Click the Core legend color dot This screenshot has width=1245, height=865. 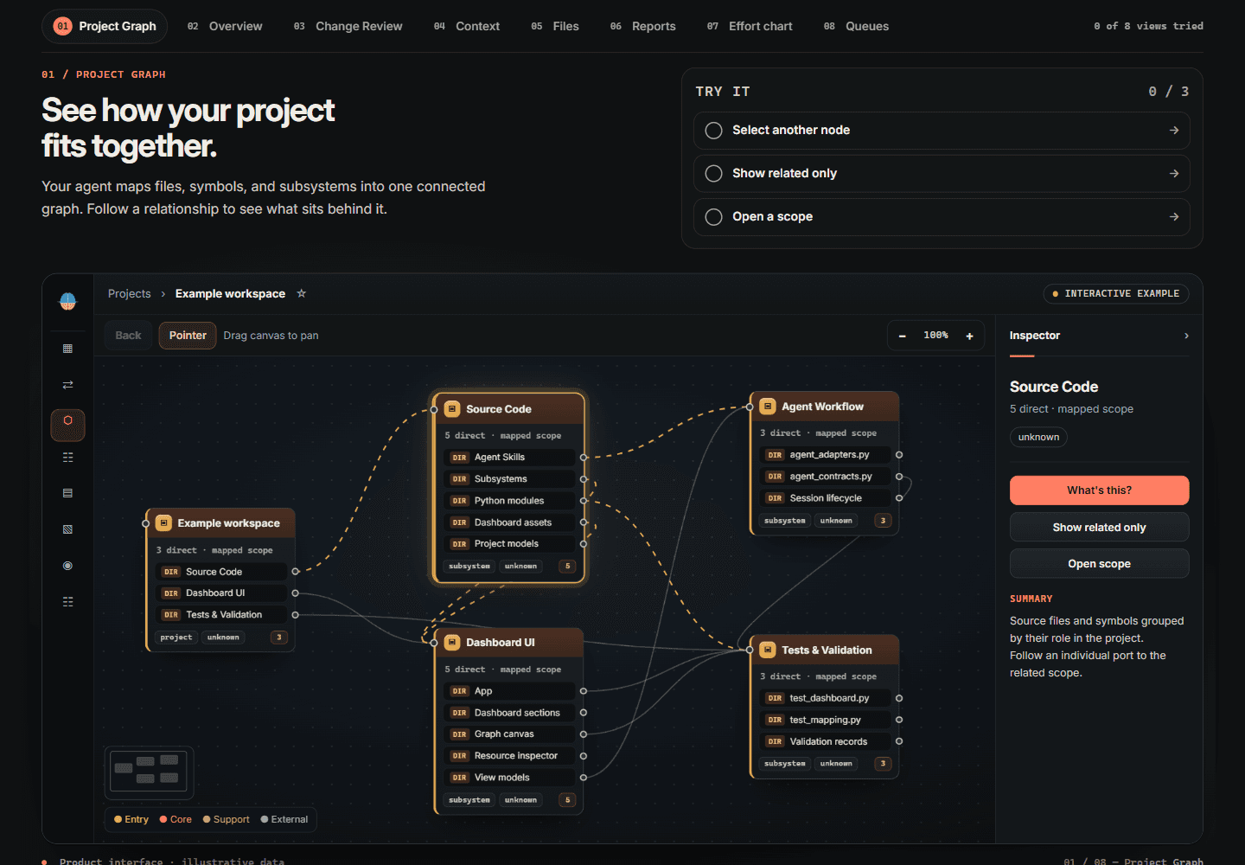(163, 819)
